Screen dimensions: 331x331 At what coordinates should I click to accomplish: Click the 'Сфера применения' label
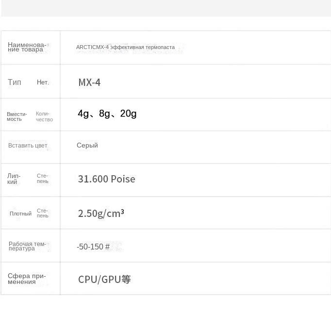[27, 279]
